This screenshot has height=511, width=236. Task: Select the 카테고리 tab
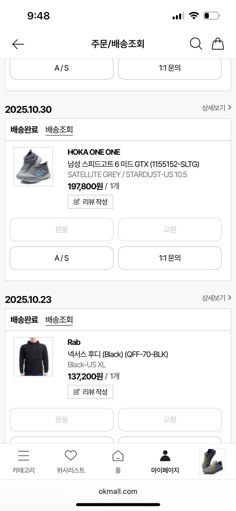(23, 461)
